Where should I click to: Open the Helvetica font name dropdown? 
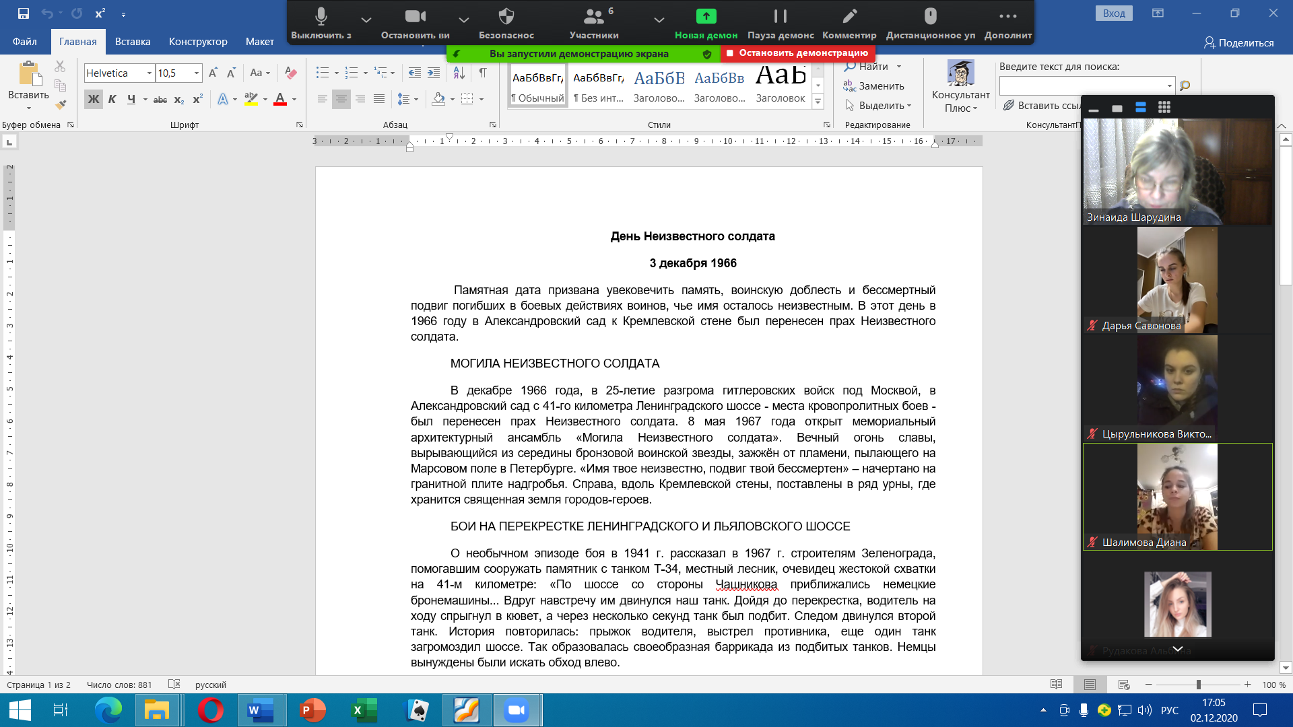coord(150,73)
